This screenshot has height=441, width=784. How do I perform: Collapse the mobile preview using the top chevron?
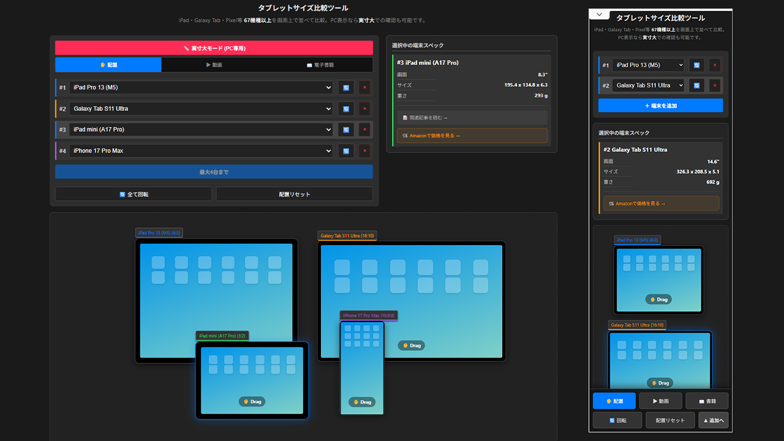(599, 15)
